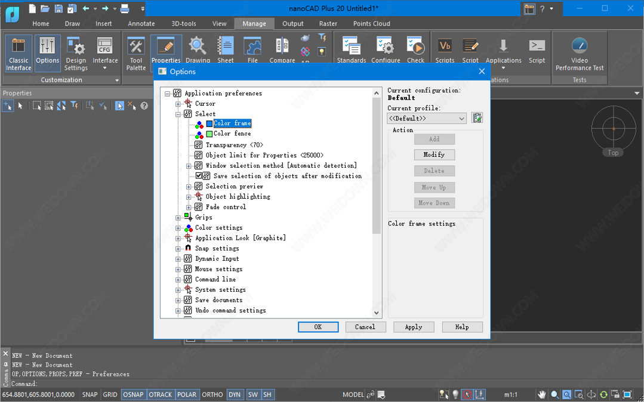
Task: Click the Undo arrow icon
Action: (x=86, y=8)
